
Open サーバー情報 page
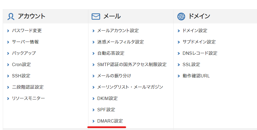[x=25, y=42]
